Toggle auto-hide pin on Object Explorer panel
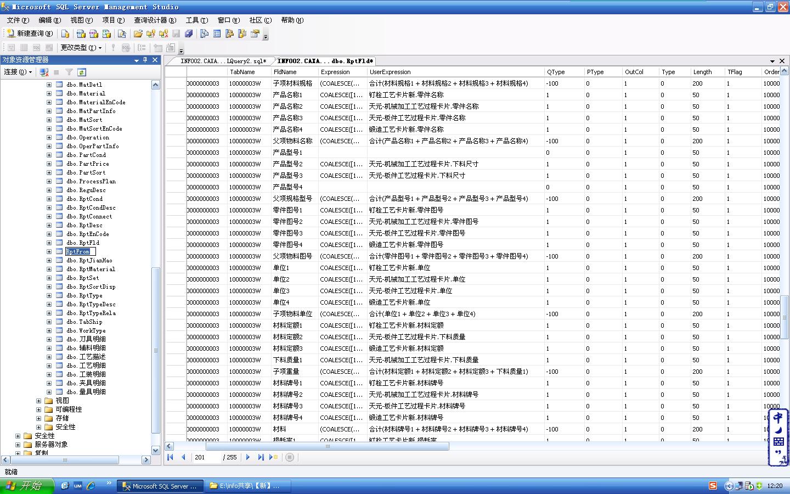The width and height of the screenshot is (790, 494). click(x=145, y=60)
